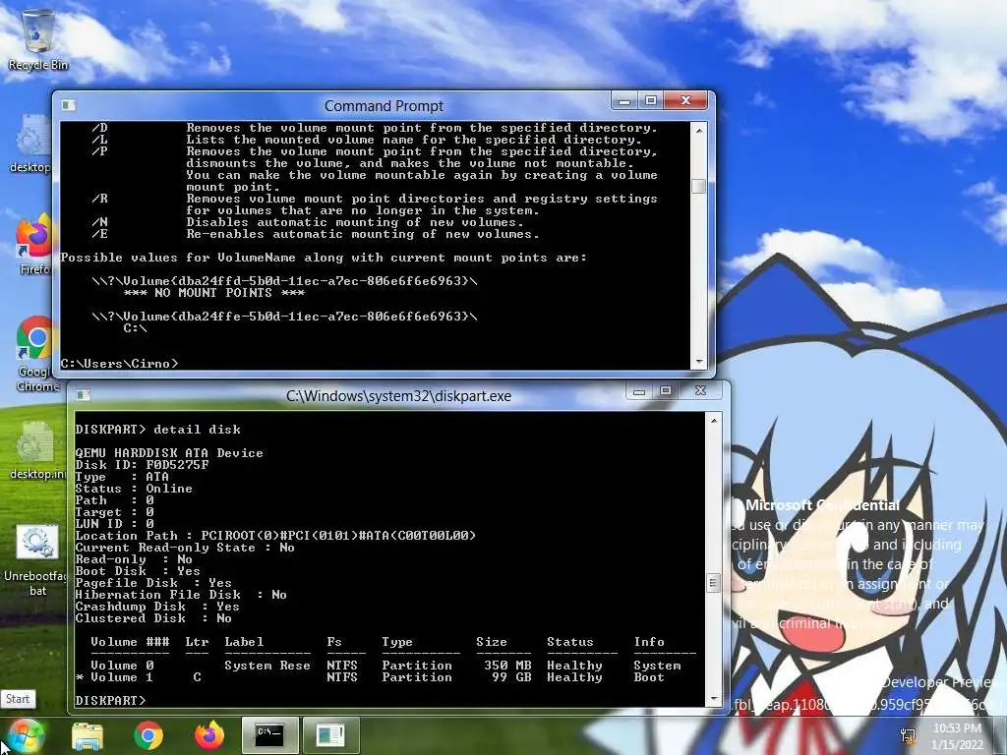Click the C:\Windows\system32\diskpart.exe title text

click(x=398, y=396)
